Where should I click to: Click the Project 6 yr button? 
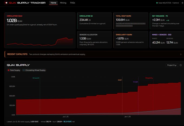point(172,65)
